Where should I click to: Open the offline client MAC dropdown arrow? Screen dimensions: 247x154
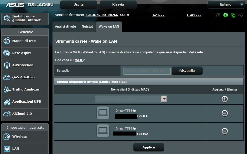point(164,99)
